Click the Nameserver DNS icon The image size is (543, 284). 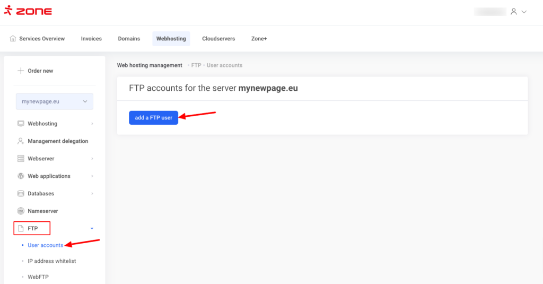(x=21, y=211)
